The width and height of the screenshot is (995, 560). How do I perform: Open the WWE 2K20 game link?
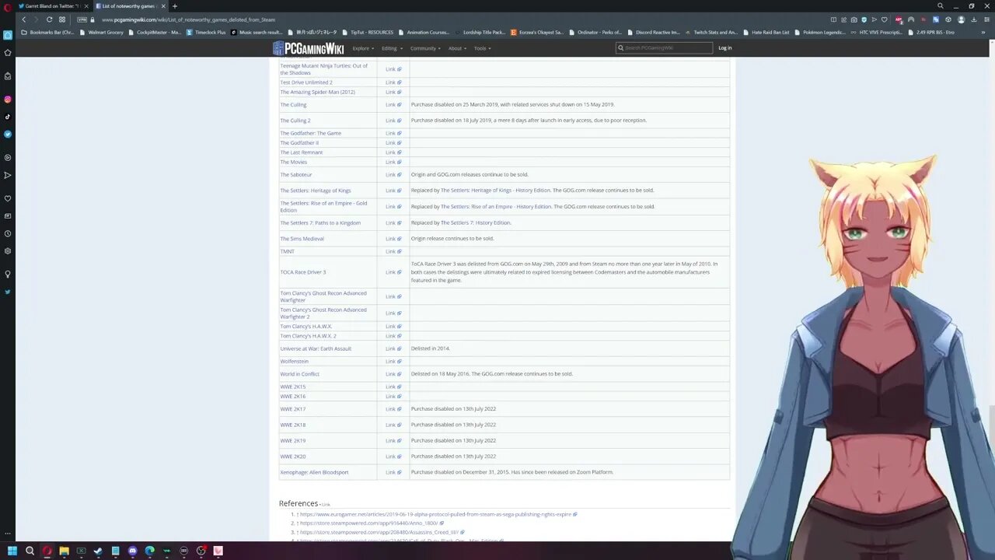point(293,457)
